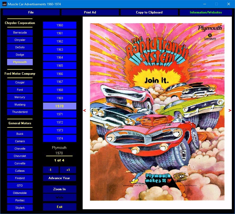
Task: Click the '1 of 4' ad counter
Action: pyautogui.click(x=59, y=160)
